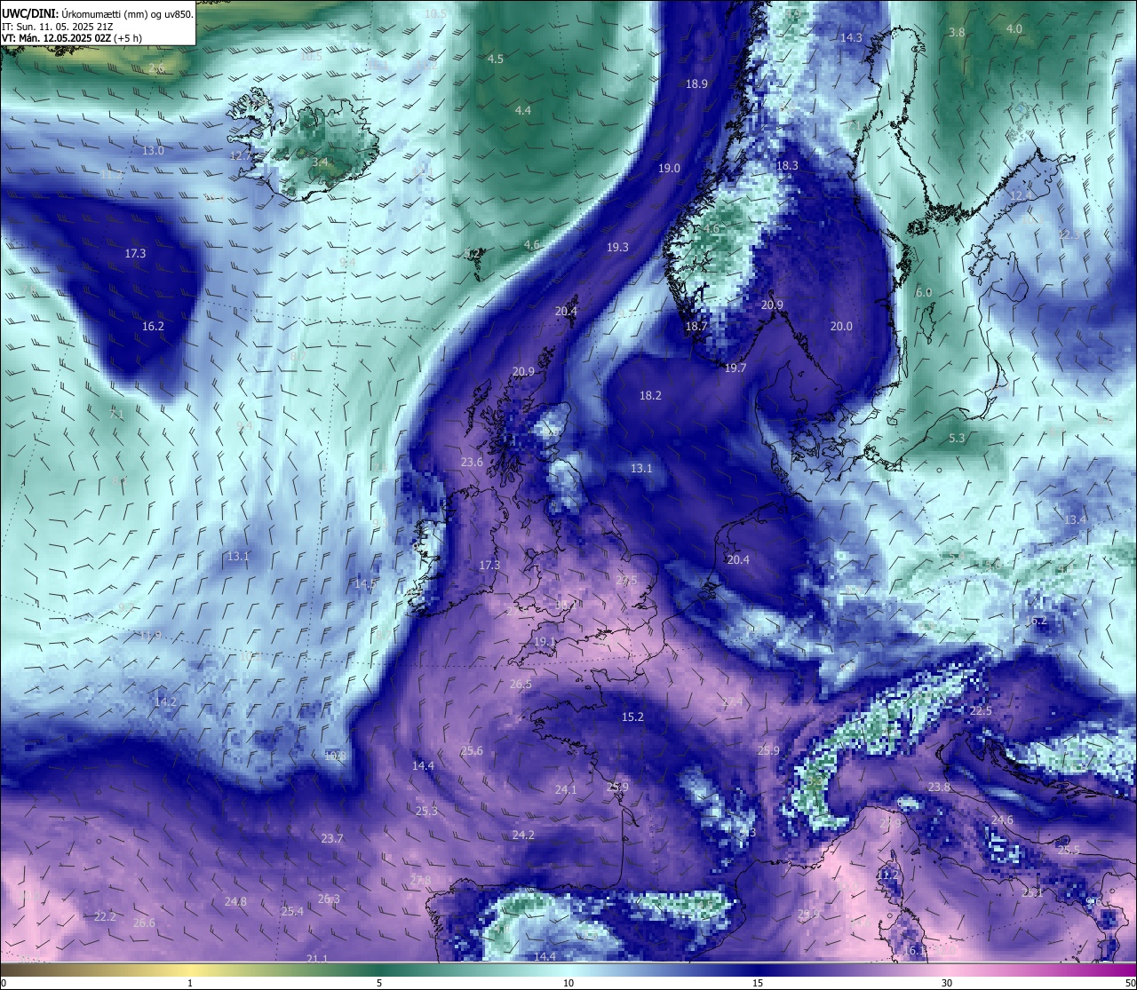Click the 16.2 value in the Atlantic

(153, 327)
